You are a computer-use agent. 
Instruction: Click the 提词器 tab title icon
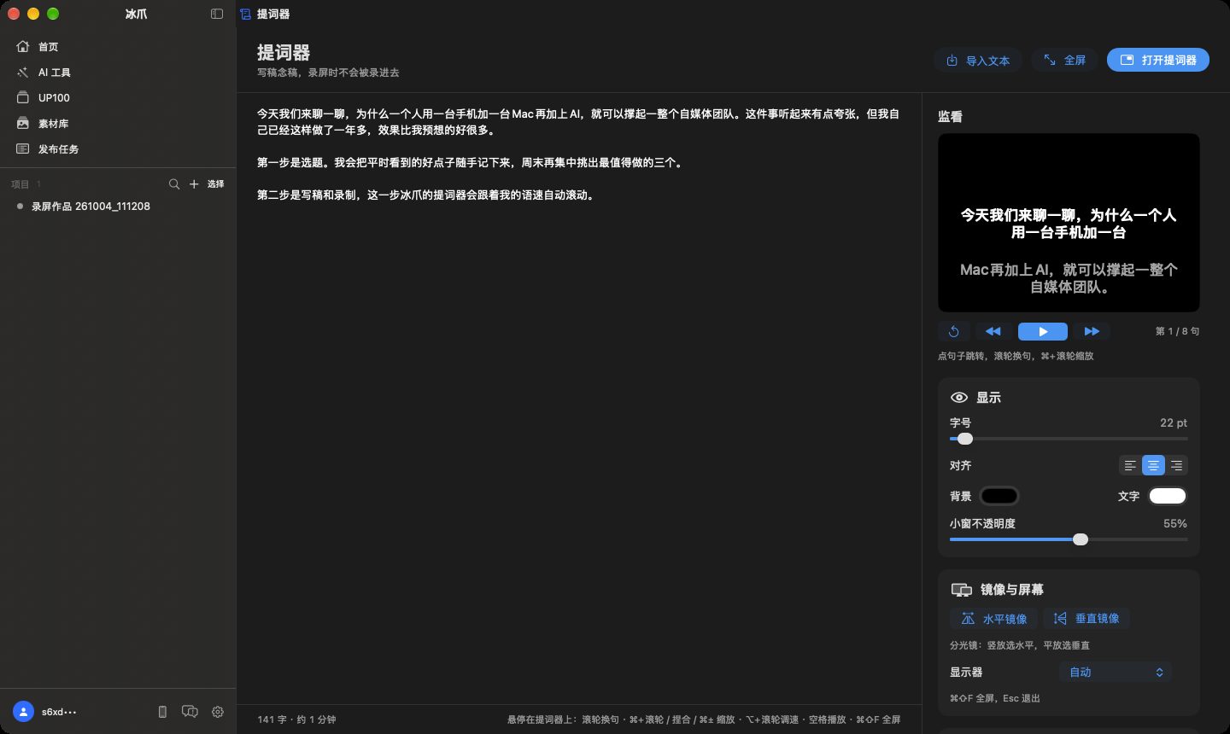pyautogui.click(x=246, y=14)
